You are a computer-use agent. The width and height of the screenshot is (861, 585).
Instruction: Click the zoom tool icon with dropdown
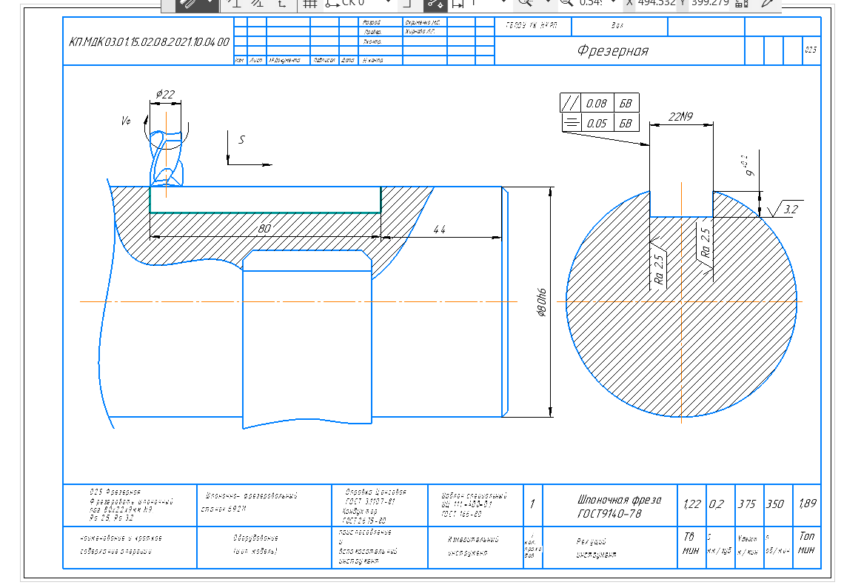pos(526,4)
